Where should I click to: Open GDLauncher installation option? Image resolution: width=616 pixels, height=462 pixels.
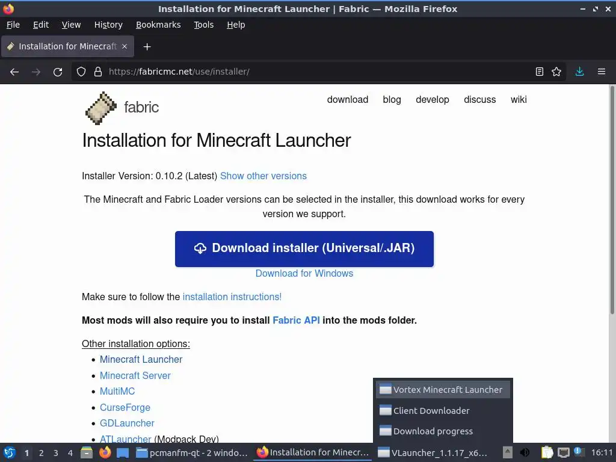tap(127, 423)
